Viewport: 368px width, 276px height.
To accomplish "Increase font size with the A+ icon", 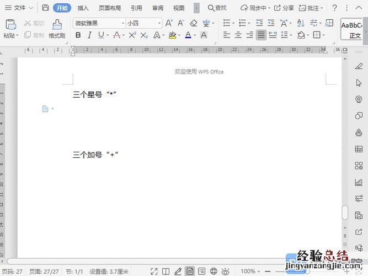I will pos(169,23).
